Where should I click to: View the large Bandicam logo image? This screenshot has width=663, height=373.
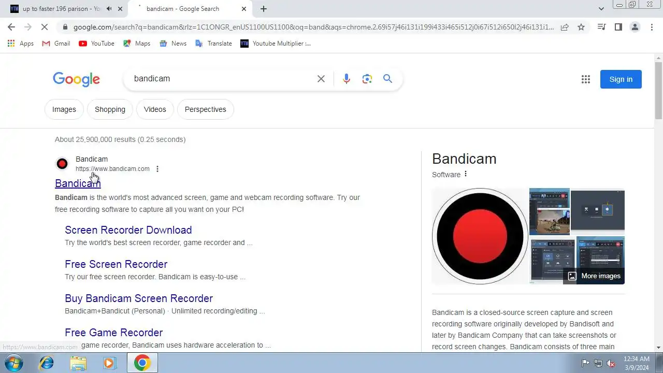point(480,236)
